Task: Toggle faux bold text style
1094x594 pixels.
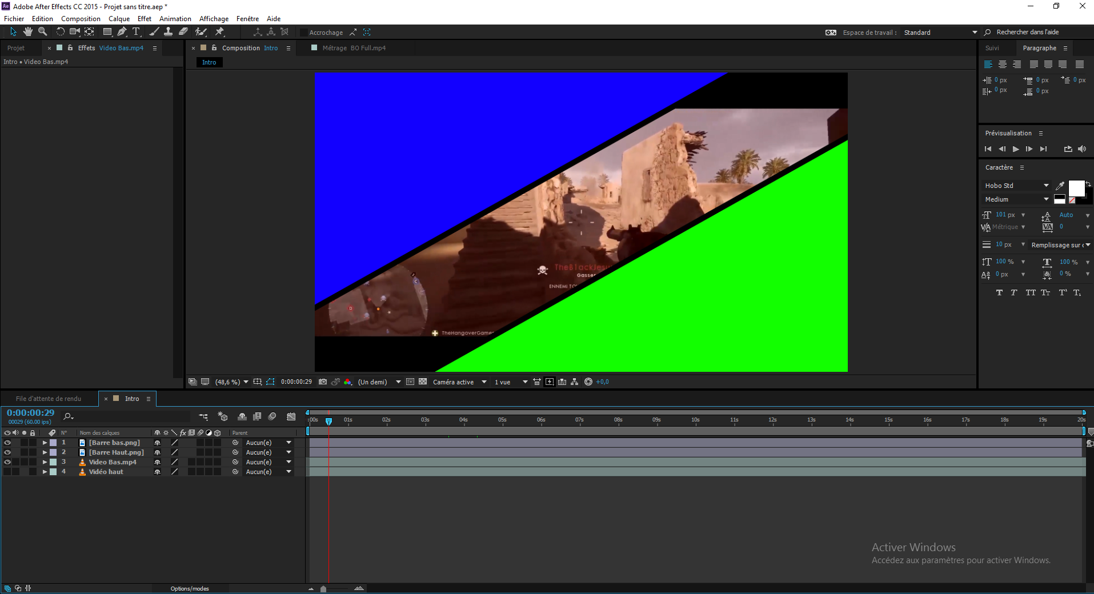Action: click(999, 292)
